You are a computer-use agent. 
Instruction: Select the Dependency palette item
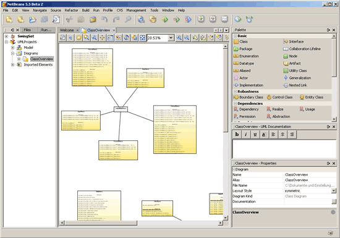pos(246,109)
